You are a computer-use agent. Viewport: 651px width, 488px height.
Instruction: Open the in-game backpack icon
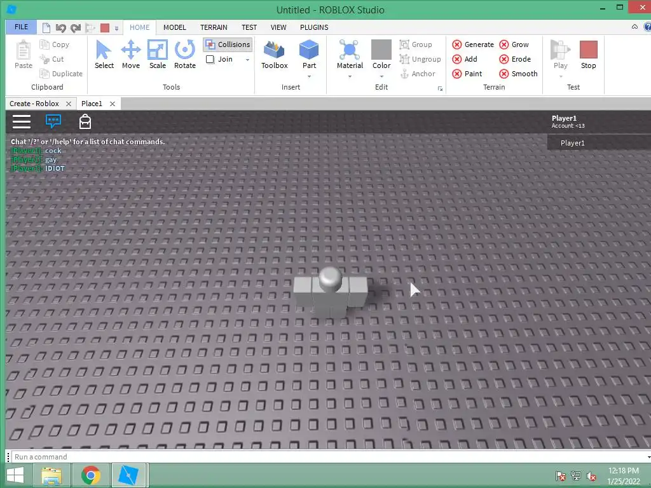[85, 121]
